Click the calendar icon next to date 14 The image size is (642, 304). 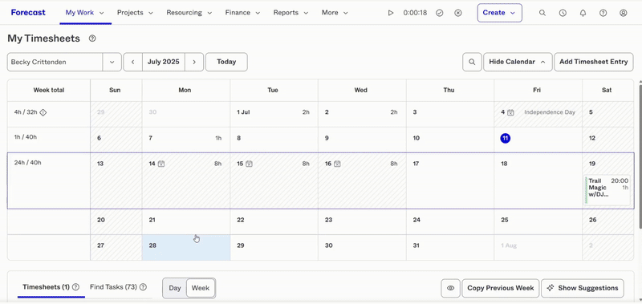[x=161, y=164]
